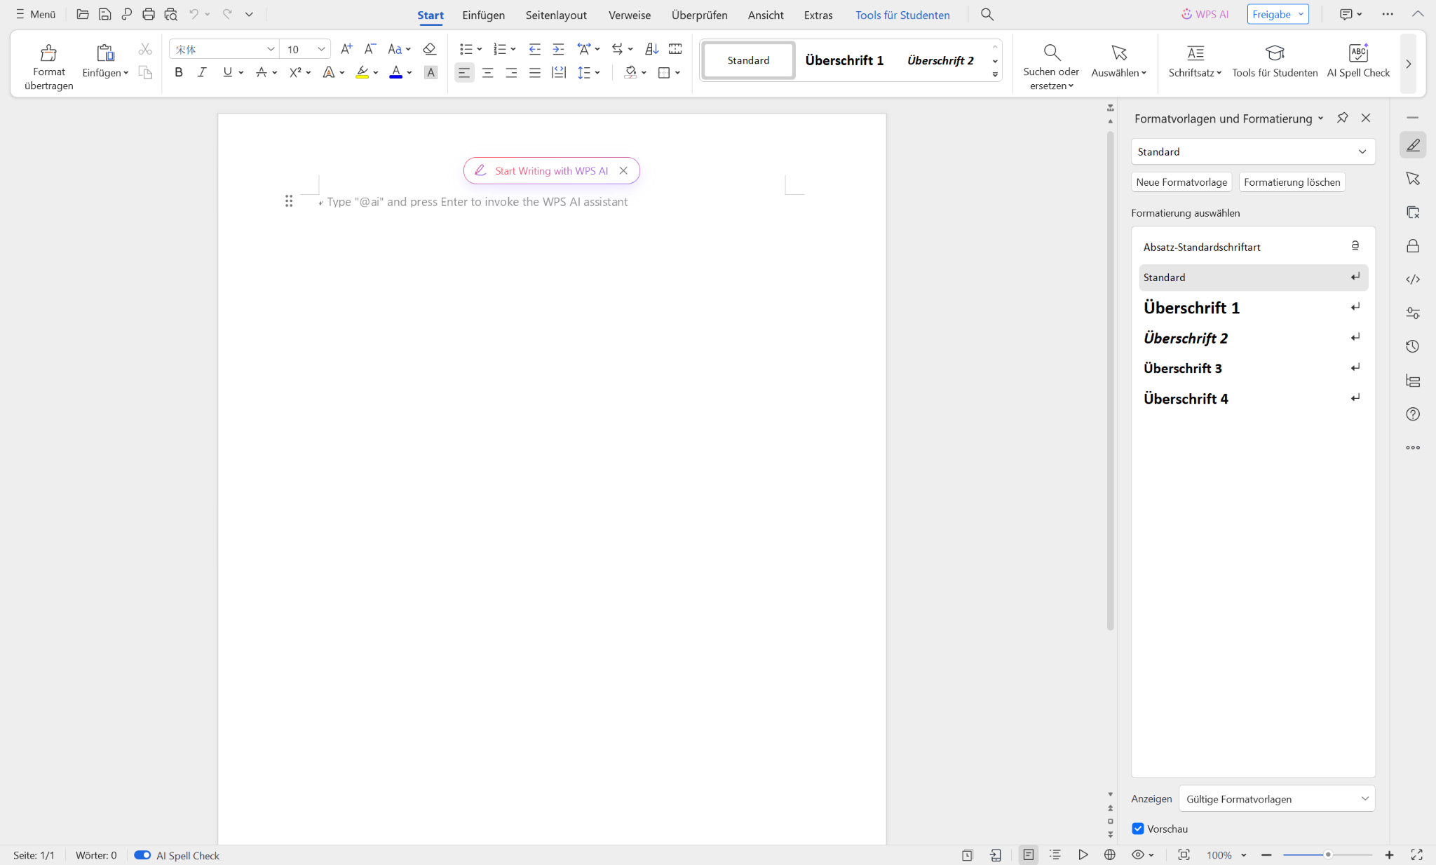Click the Neue Formatvorlage button
Image resolution: width=1436 pixels, height=865 pixels.
1181,182
